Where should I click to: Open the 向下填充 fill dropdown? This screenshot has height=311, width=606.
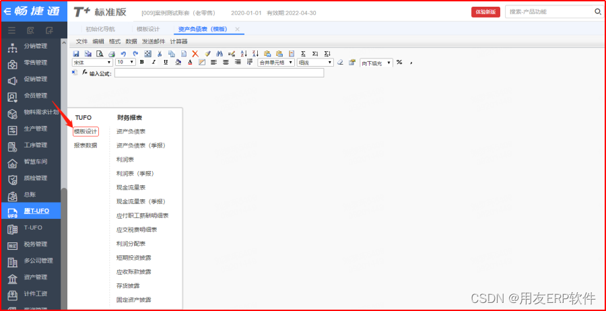tap(376, 63)
